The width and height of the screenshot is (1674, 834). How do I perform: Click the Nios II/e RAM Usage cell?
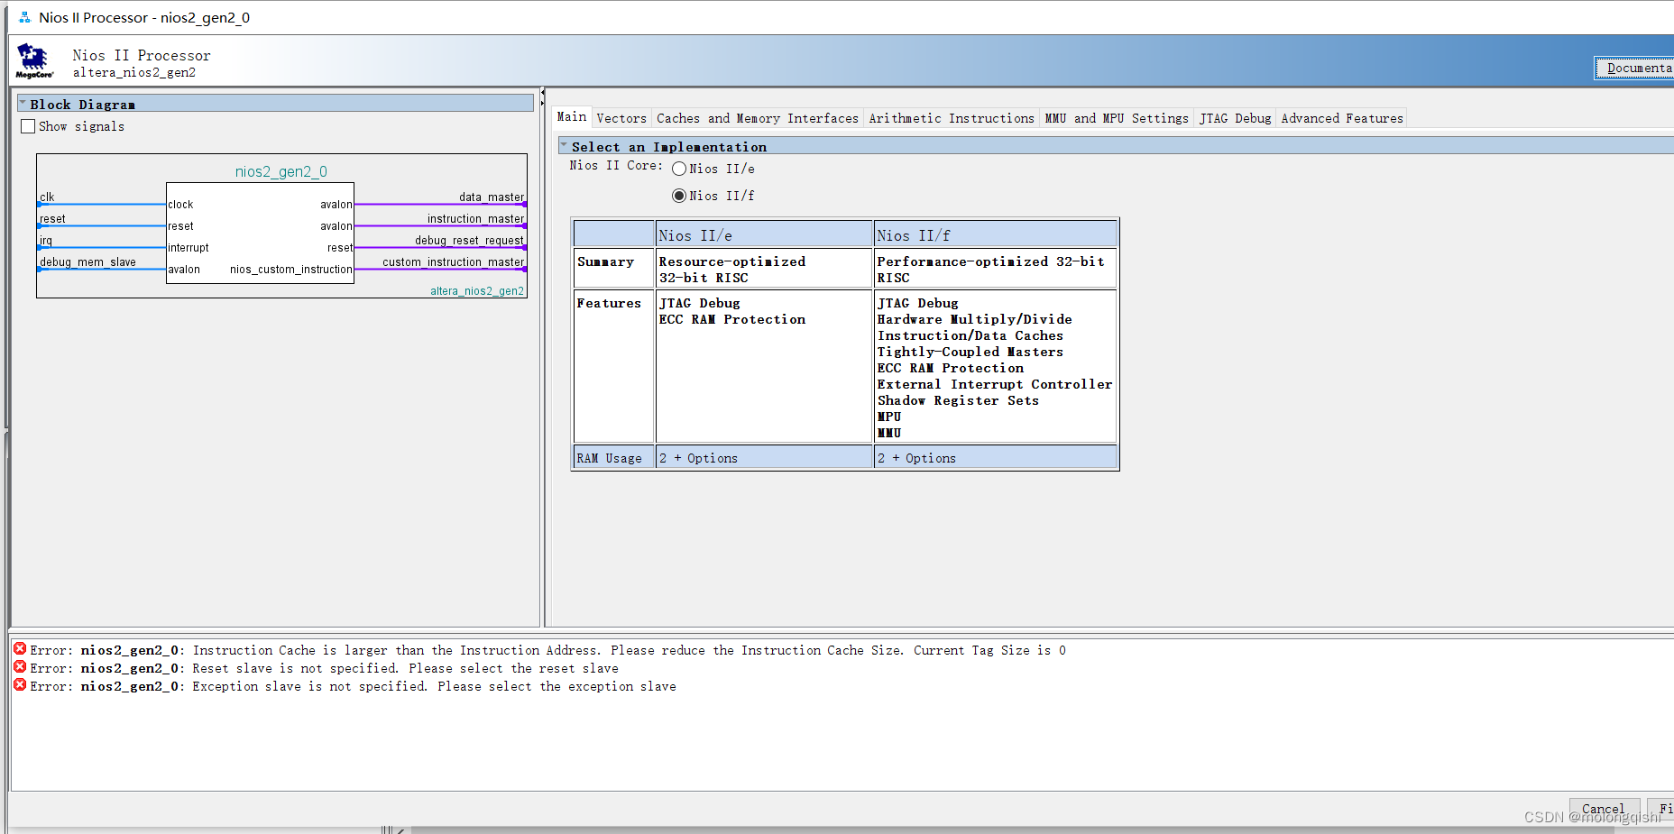pos(763,458)
